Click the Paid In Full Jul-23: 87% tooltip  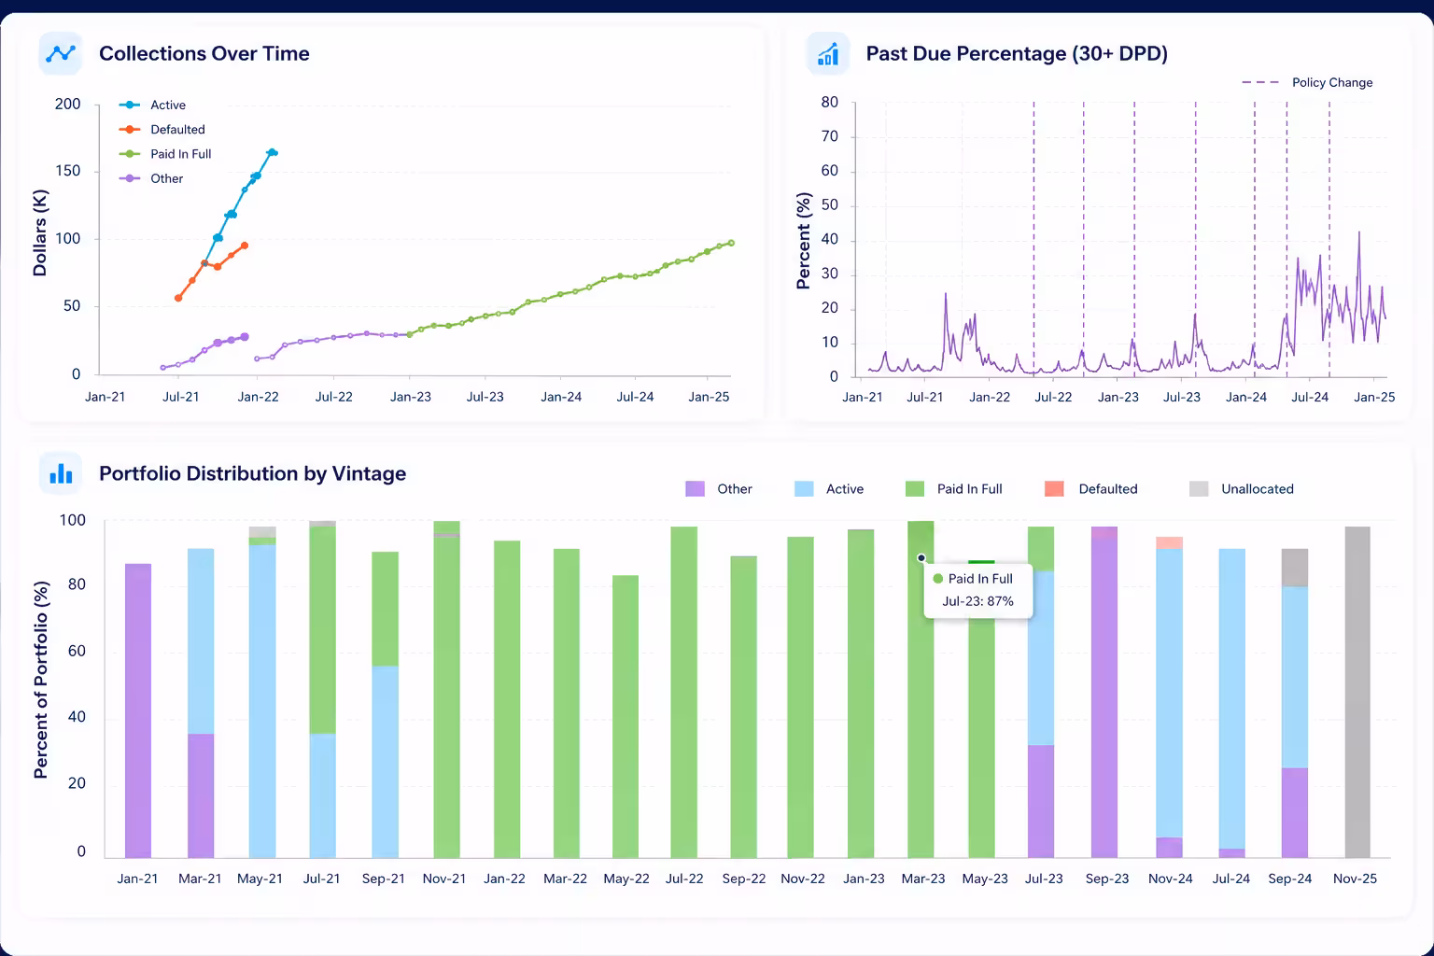pyautogui.click(x=978, y=590)
